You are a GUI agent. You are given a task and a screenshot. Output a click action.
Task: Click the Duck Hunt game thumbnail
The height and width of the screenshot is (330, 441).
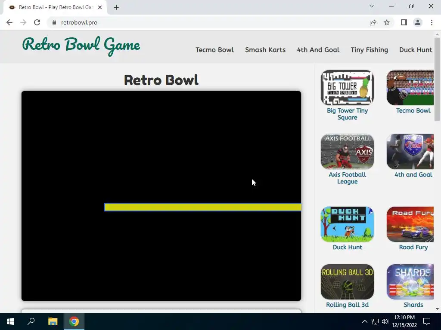point(348,224)
